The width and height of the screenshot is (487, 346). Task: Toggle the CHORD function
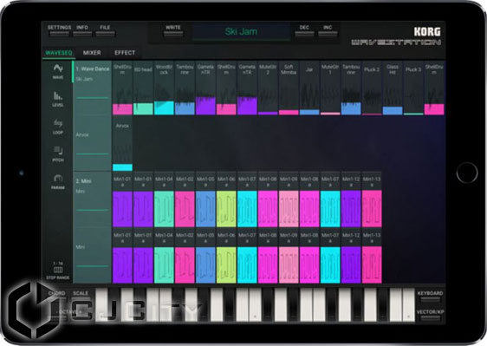point(57,296)
